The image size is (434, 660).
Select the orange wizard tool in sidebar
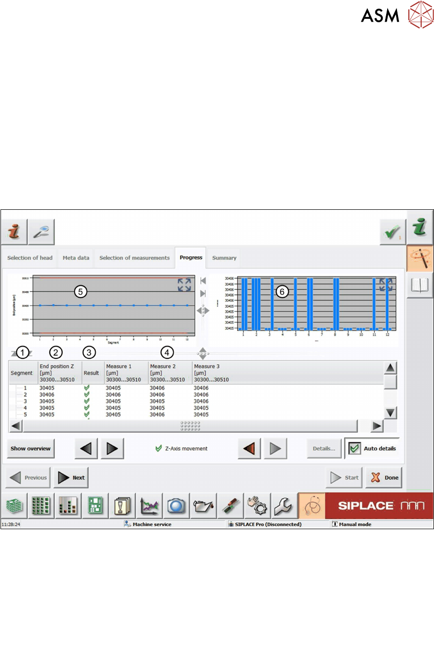[420, 259]
